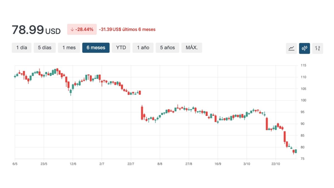Select the candlestick chart type icon
334x188 pixels.
click(304, 48)
